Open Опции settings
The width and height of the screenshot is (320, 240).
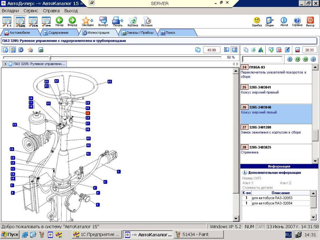coord(269,22)
